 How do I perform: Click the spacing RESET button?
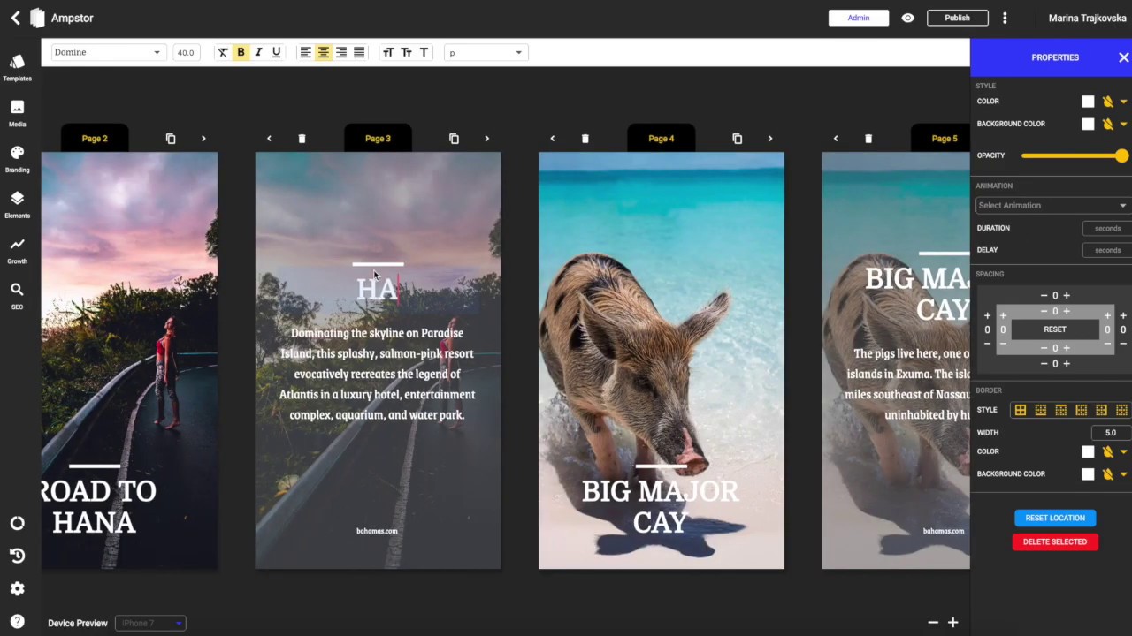click(x=1055, y=329)
